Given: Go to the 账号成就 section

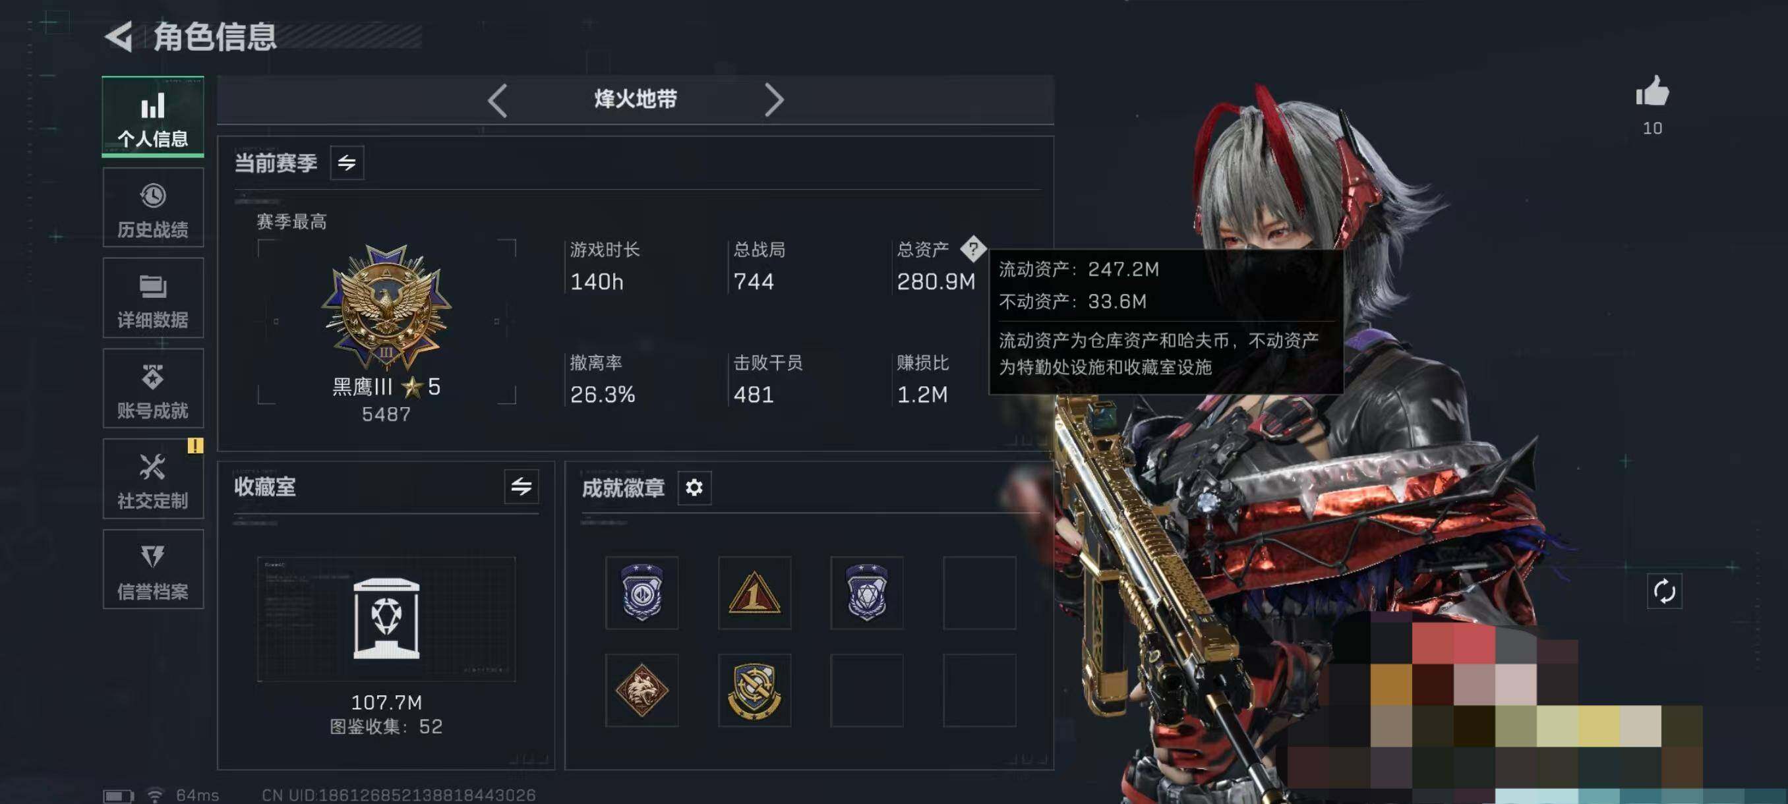Looking at the screenshot, I should pos(154,388).
